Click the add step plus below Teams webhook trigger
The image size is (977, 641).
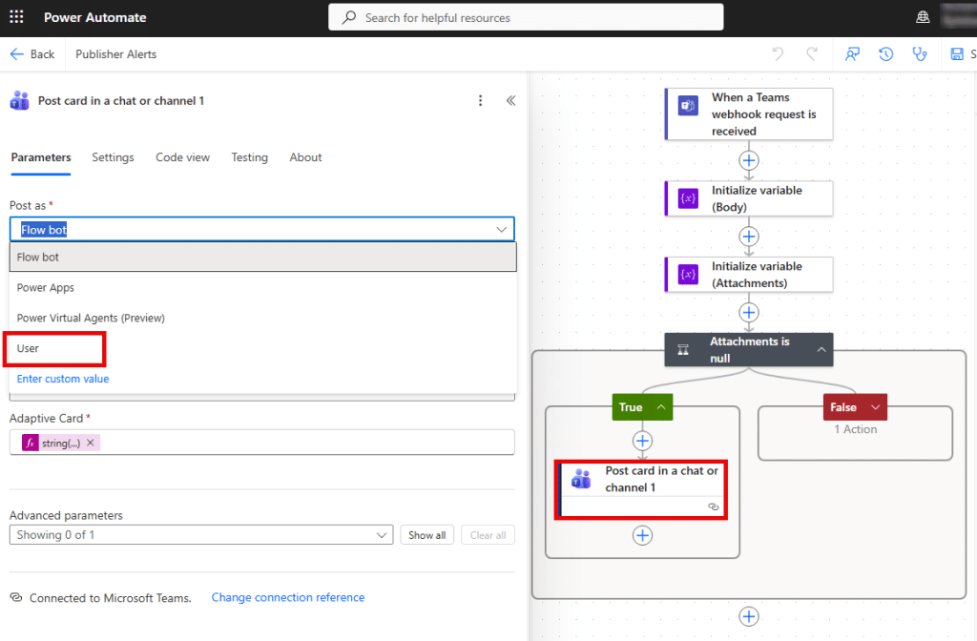pos(749,160)
